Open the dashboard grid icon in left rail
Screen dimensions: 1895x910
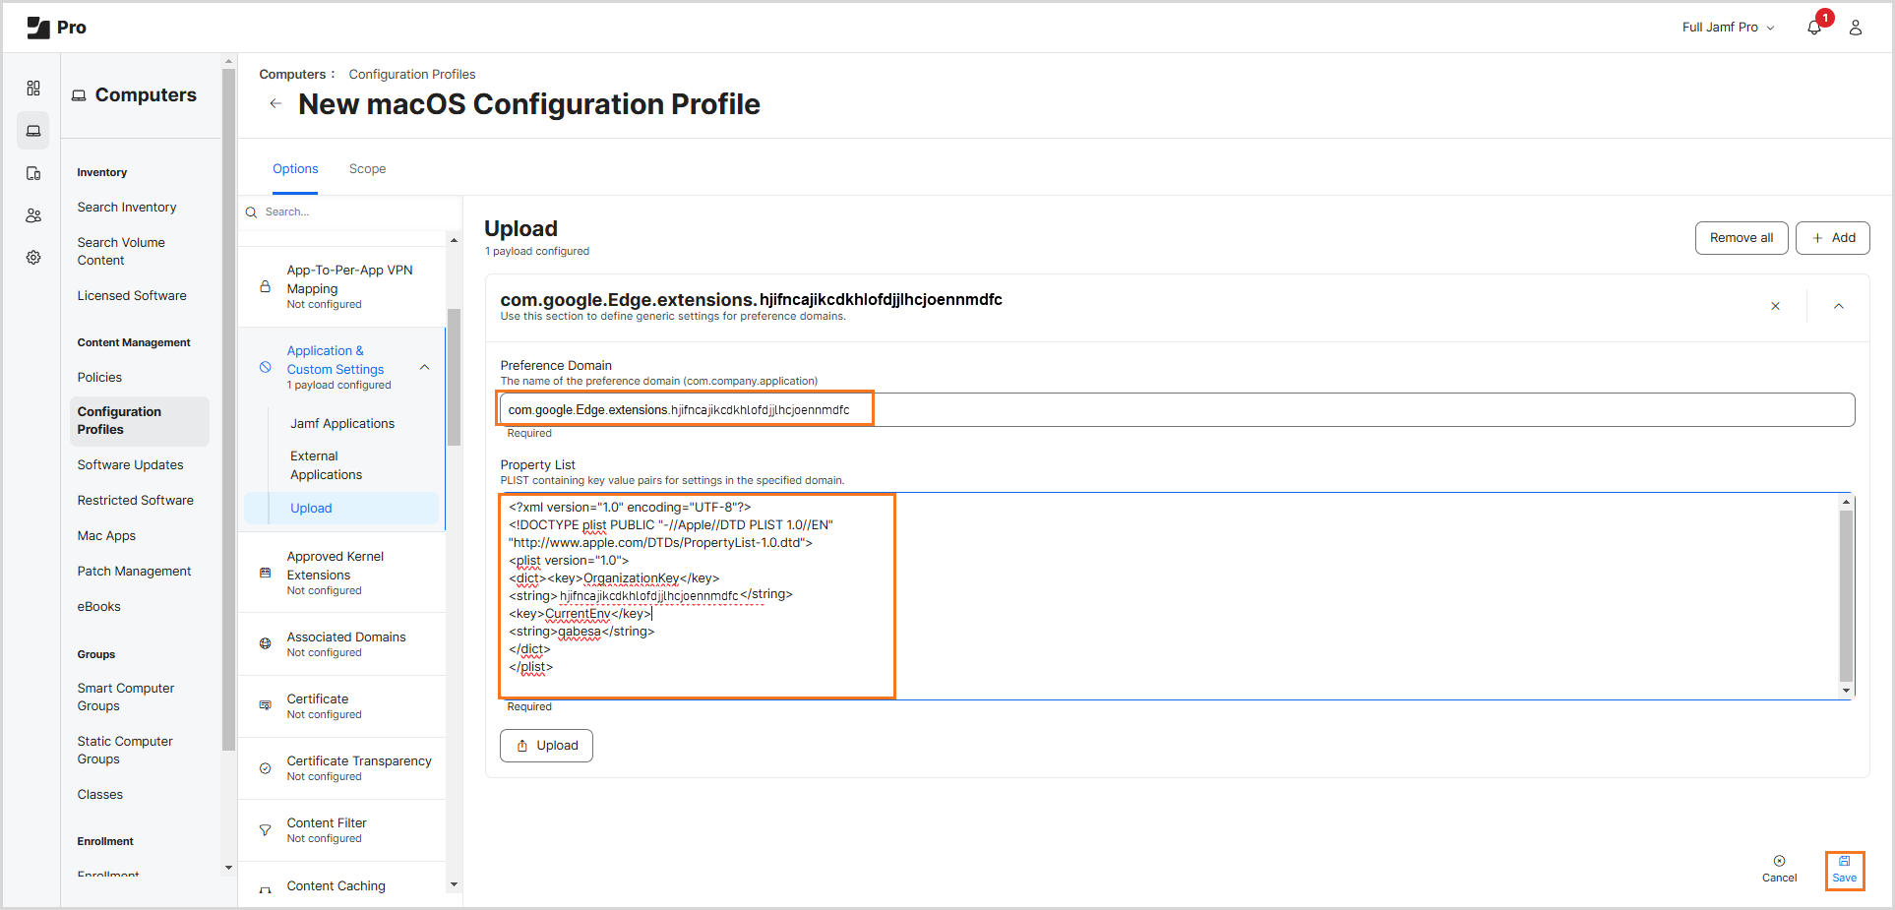(x=33, y=89)
